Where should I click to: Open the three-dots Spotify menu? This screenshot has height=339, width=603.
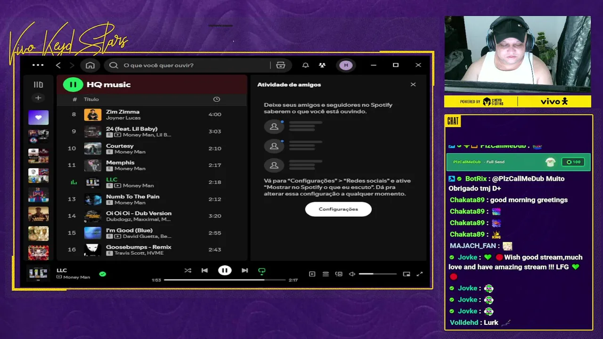click(x=38, y=65)
